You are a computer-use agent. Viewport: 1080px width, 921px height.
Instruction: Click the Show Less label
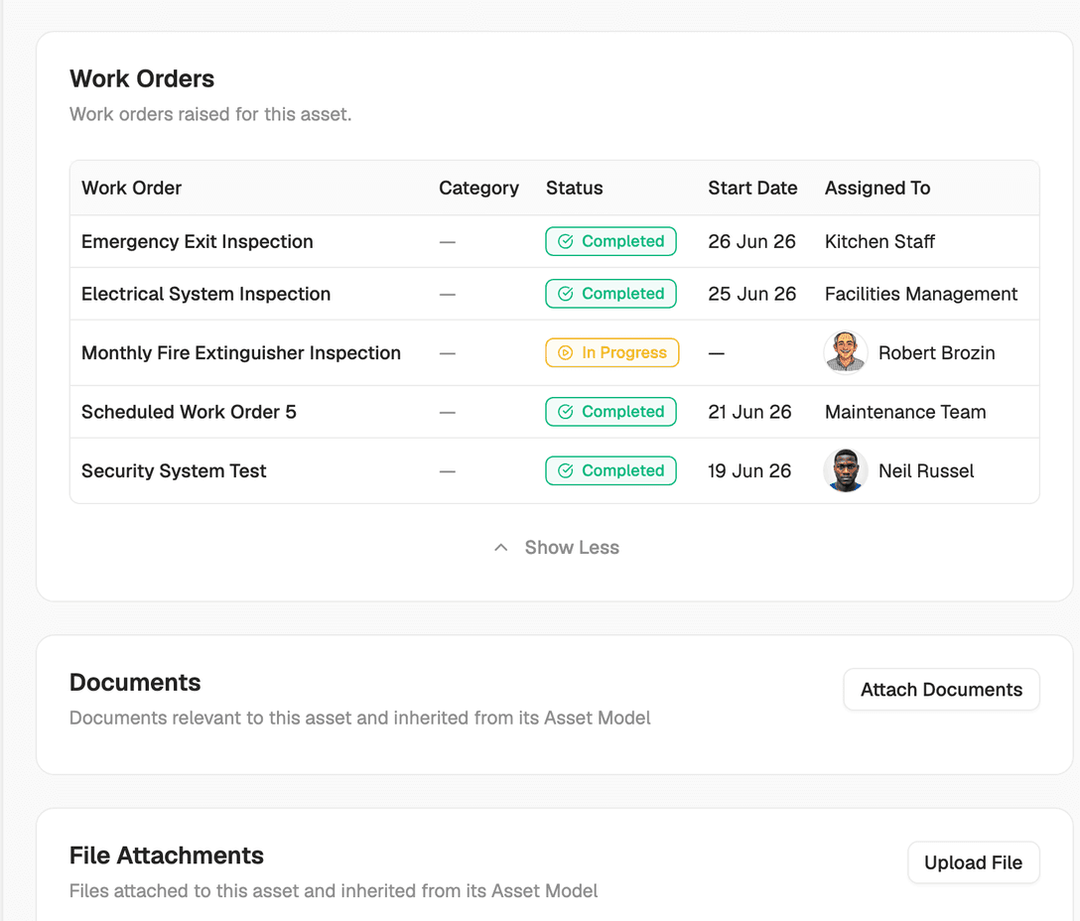click(x=572, y=548)
